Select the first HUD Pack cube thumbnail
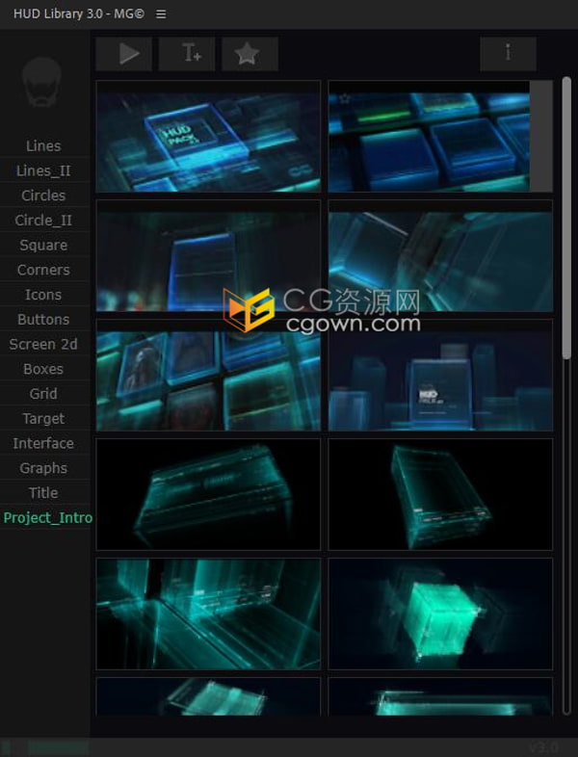 click(x=208, y=137)
